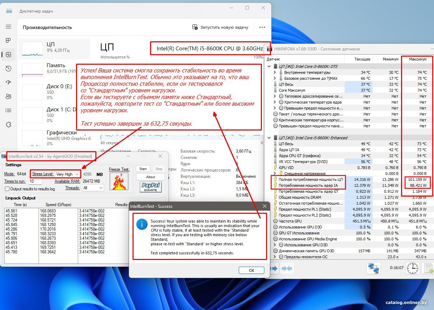Close the IntelBurnTest Success dialog with X
434x310 pixels.
click(x=265, y=206)
